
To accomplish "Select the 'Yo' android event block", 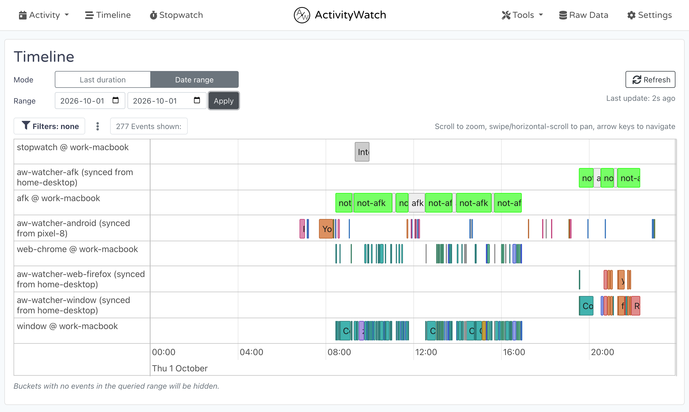I will click(x=326, y=229).
